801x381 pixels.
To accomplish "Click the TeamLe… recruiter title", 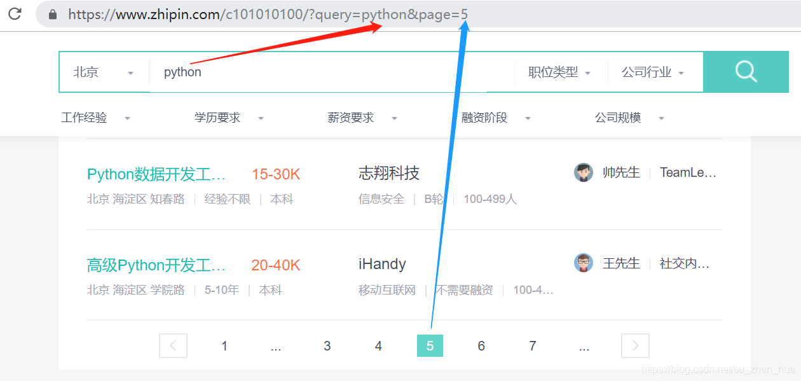I will pyautogui.click(x=688, y=172).
